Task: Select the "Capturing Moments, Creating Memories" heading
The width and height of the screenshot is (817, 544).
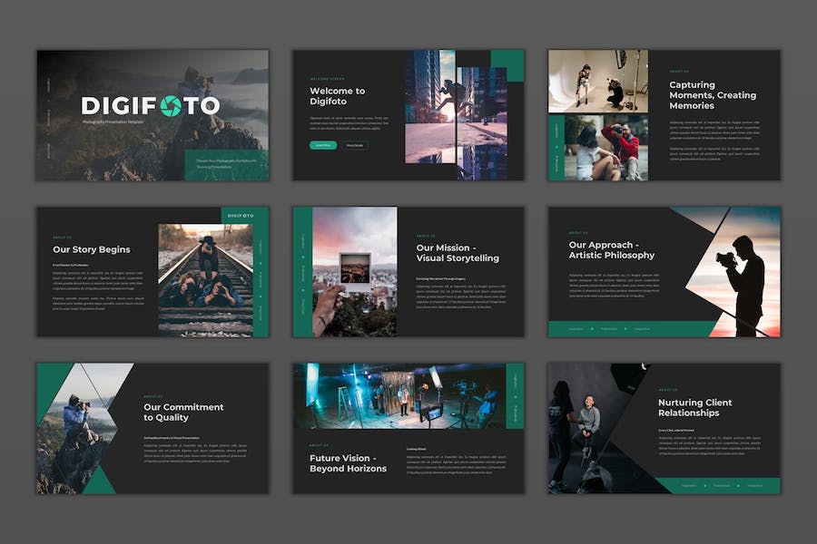Action: coord(713,94)
